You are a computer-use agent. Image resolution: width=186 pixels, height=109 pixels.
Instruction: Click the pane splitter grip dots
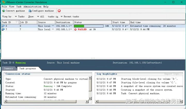tap(93, 58)
